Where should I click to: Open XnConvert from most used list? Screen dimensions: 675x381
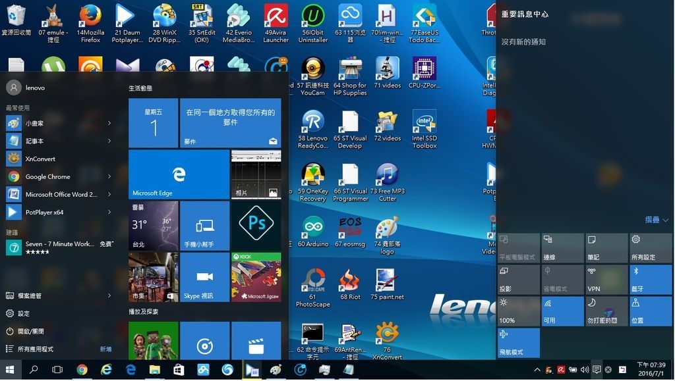click(x=59, y=159)
